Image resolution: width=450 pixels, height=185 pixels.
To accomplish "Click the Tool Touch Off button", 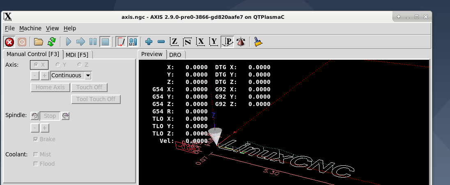I will click(96, 99).
